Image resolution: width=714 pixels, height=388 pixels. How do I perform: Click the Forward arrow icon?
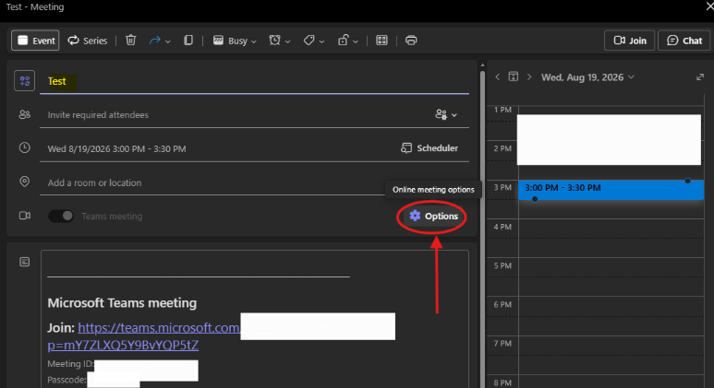(155, 41)
